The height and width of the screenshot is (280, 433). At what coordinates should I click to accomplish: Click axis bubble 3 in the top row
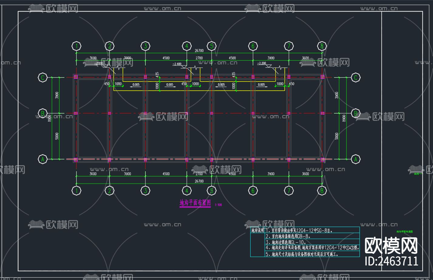click(145, 46)
